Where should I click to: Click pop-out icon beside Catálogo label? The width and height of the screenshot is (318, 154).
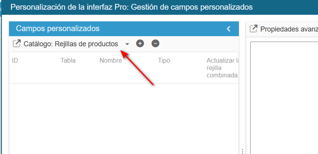click(x=17, y=44)
